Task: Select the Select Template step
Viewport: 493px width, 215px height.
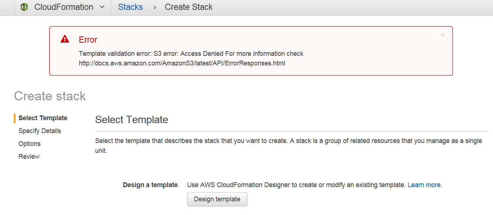Action: [43, 118]
